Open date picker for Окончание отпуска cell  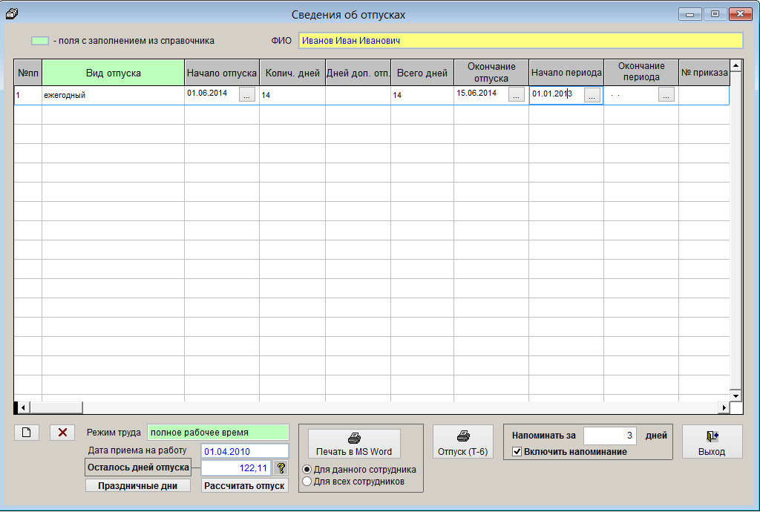(x=517, y=94)
